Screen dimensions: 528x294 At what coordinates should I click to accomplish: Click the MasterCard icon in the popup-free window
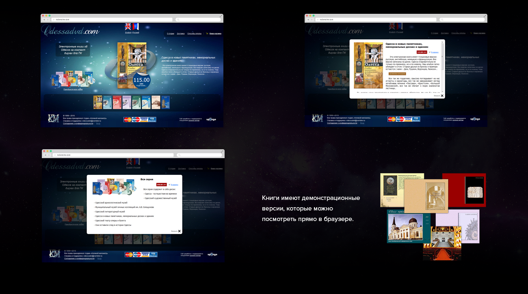click(128, 119)
